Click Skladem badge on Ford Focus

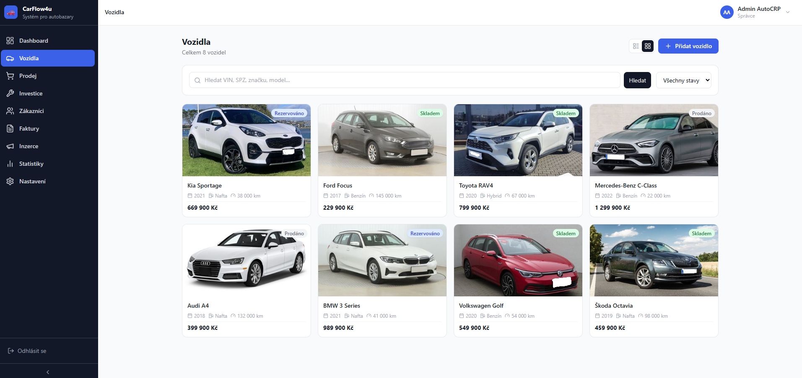[430, 113]
